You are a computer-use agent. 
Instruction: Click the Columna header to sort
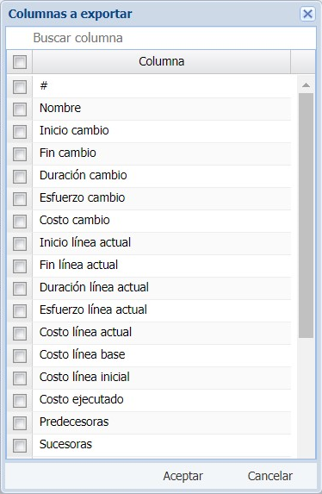(162, 61)
